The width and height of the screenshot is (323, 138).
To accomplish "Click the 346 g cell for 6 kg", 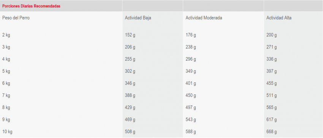I will click(130, 83).
